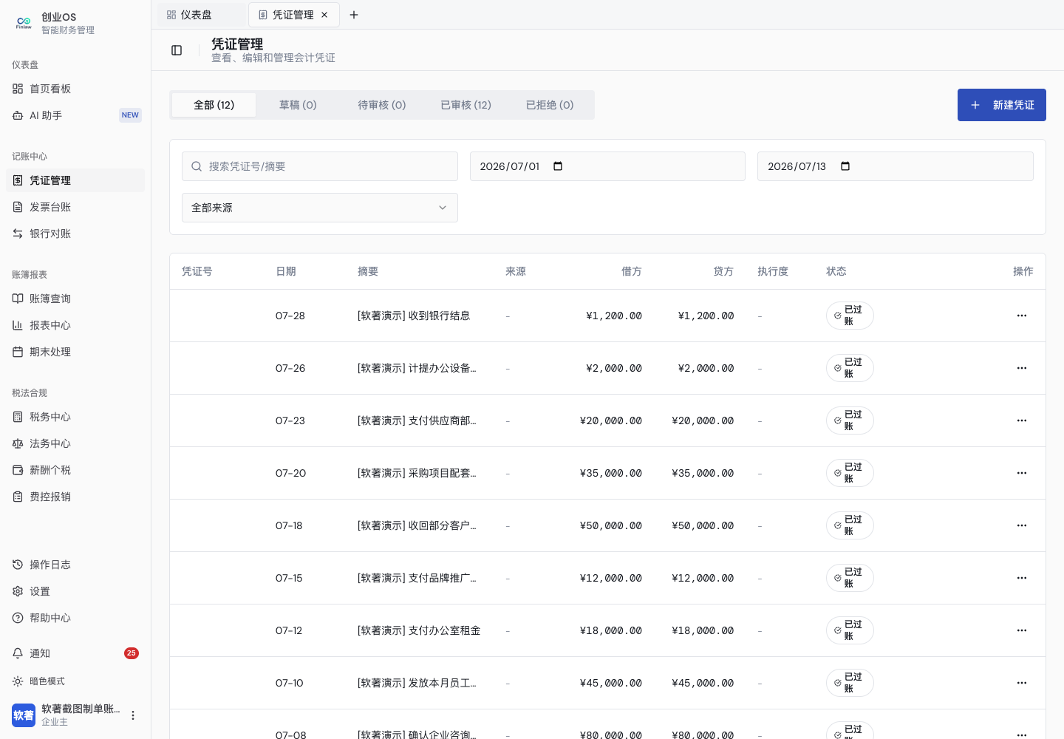The height and width of the screenshot is (739, 1064).
Task: Select the 全部 (12) filter tab
Action: click(214, 105)
